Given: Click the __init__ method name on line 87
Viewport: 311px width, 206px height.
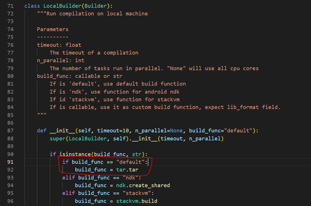Looking at the screenshot, I should [62, 131].
